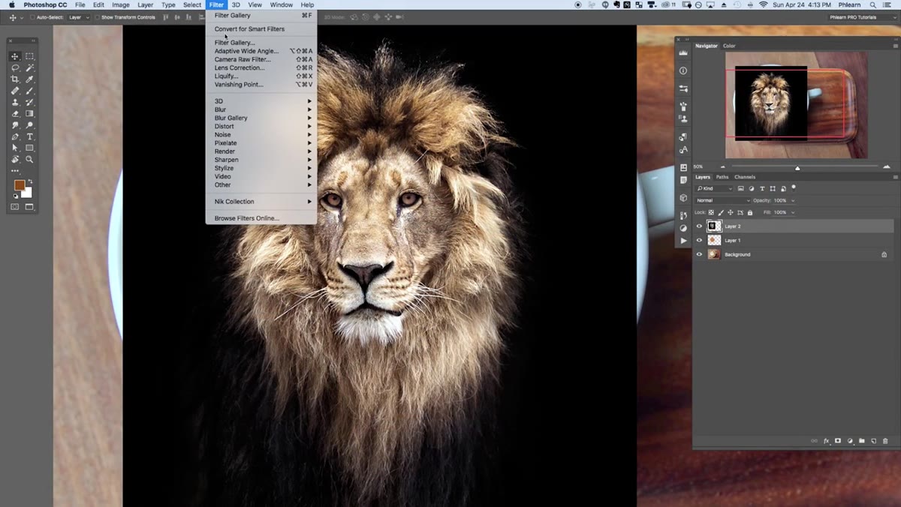The image size is (901, 507).
Task: Open the Kind filter dropdown
Action: pyautogui.click(x=713, y=188)
